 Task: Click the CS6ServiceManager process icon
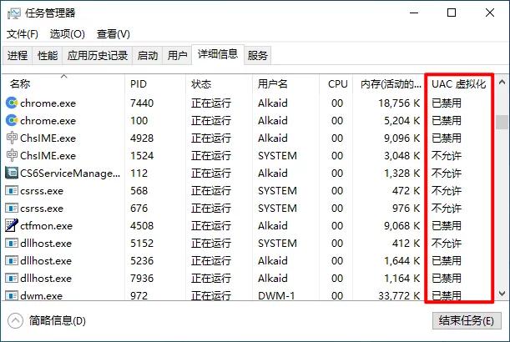[x=12, y=173]
